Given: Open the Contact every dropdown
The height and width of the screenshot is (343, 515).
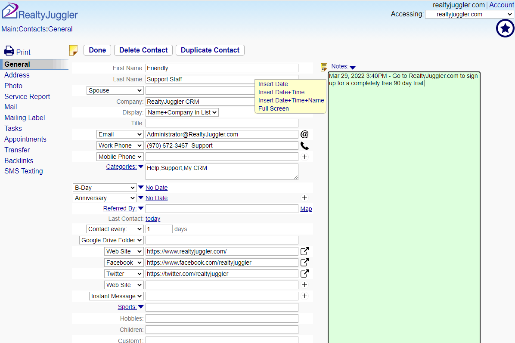Looking at the screenshot, I should coord(115,229).
